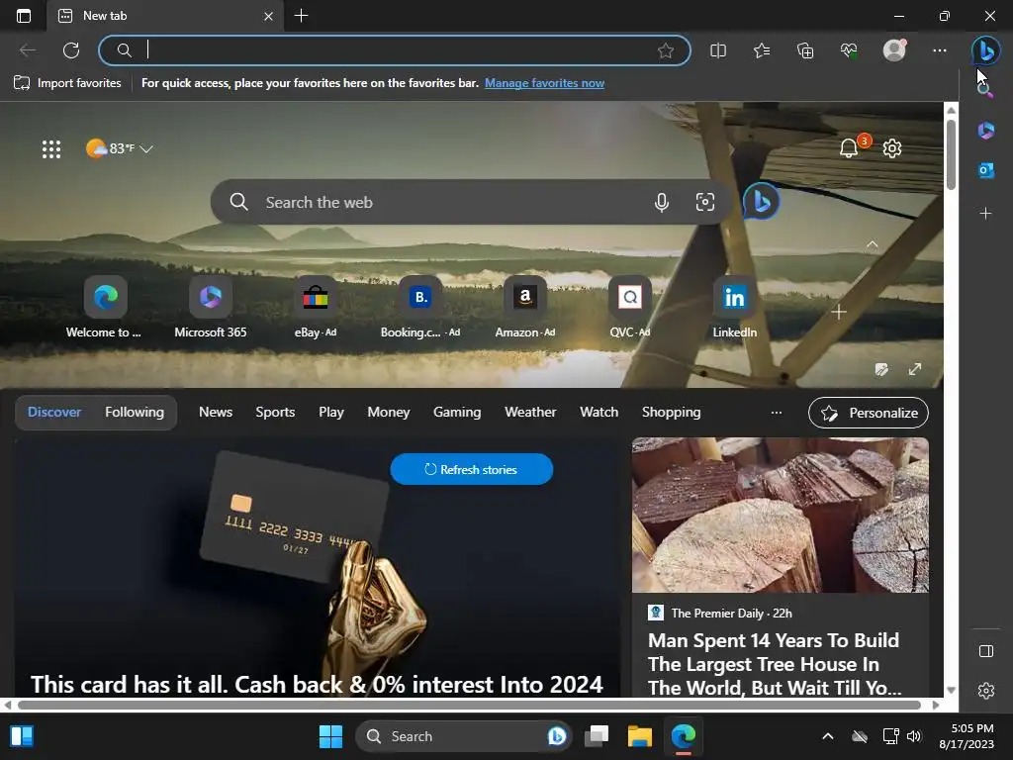This screenshot has width=1013, height=760.
Task: Open Browser essentials heart icon
Action: 849,50
